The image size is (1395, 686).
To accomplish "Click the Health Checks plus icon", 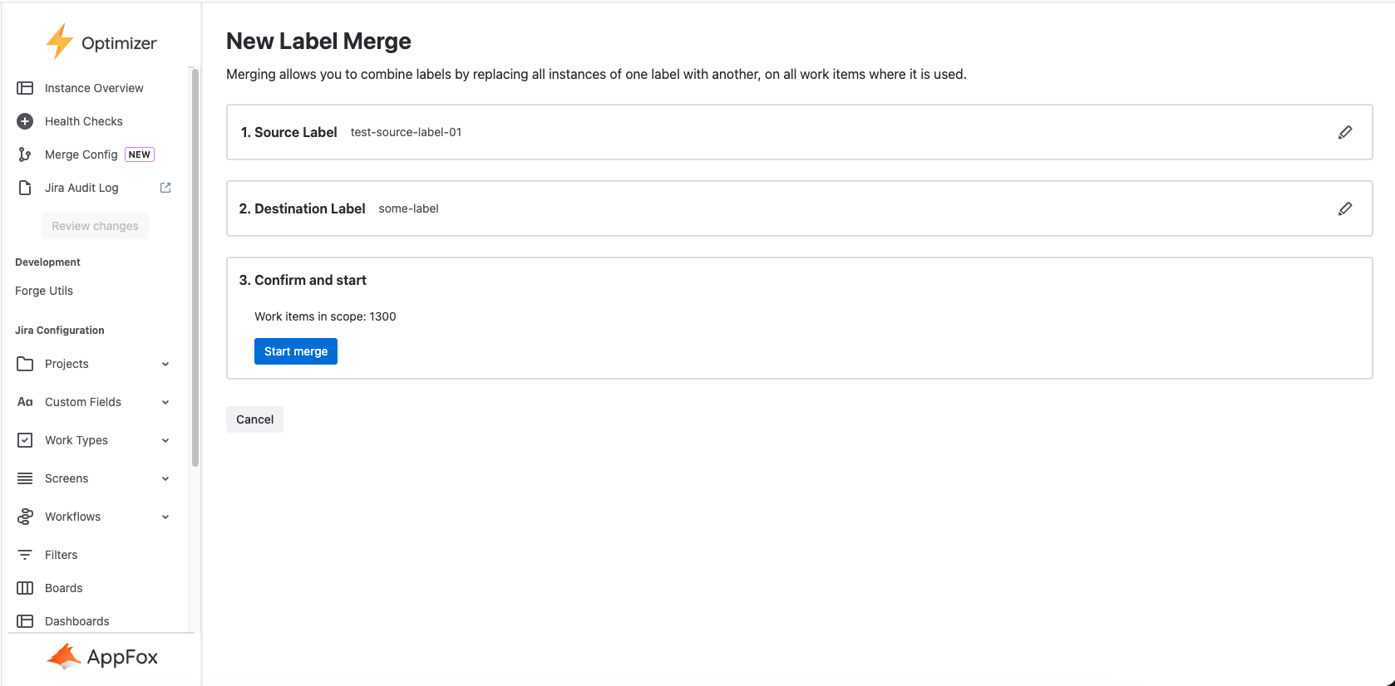I will 25,121.
